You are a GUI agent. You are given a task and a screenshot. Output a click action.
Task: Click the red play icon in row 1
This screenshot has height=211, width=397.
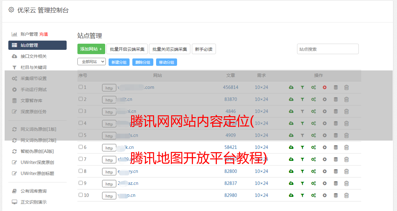[x=325, y=87]
